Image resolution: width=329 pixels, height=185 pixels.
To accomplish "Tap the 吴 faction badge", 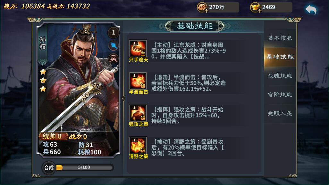I will point(113,59).
